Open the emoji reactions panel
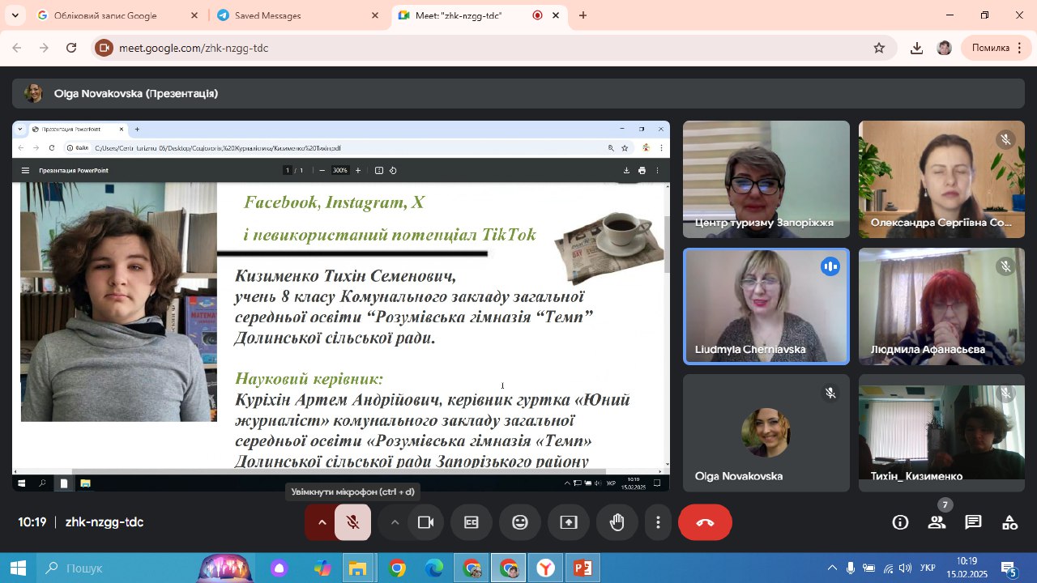The height and width of the screenshot is (583, 1037). (x=520, y=522)
